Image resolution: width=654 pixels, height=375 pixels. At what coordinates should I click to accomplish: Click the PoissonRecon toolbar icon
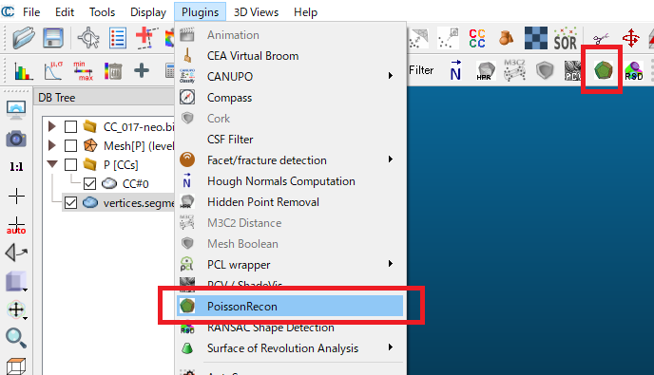pos(603,70)
